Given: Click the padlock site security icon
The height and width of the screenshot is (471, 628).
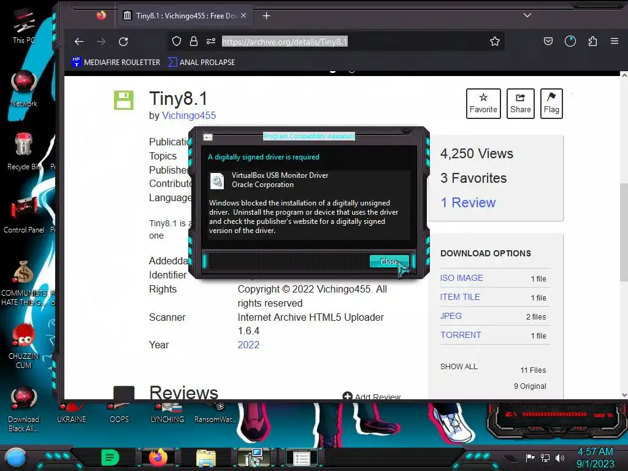Looking at the screenshot, I should point(194,41).
